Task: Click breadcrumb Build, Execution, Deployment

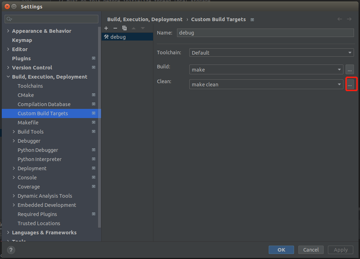Action: [x=145, y=19]
